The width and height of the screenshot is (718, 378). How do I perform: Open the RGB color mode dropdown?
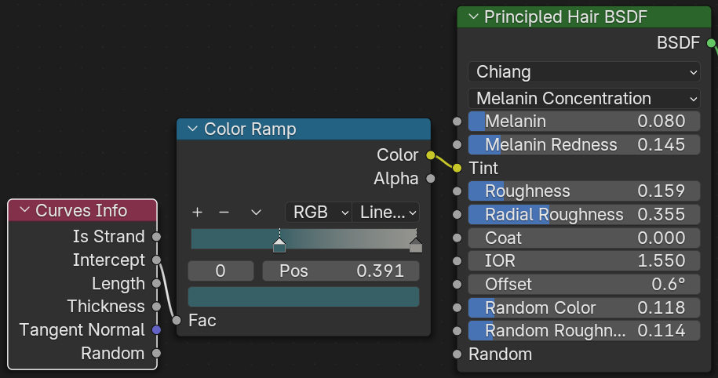[318, 213]
